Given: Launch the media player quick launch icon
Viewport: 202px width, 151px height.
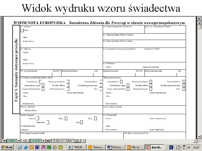Looking at the screenshot, I should (x=55, y=147).
